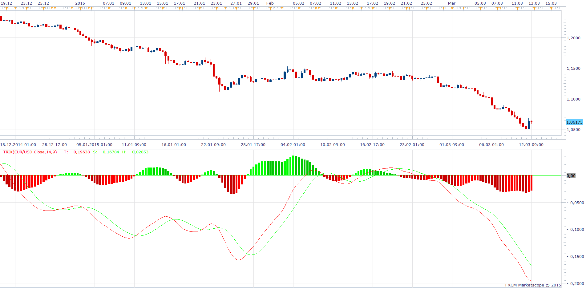Click the 28.01 17:00 time label
Screen dimensions: 586x288
pos(253,145)
